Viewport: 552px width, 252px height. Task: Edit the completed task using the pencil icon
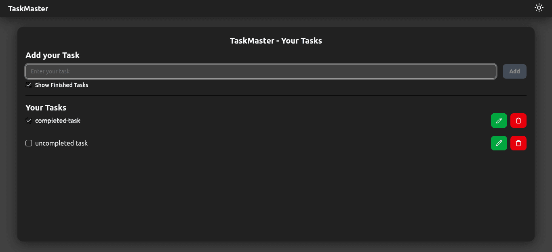(499, 121)
